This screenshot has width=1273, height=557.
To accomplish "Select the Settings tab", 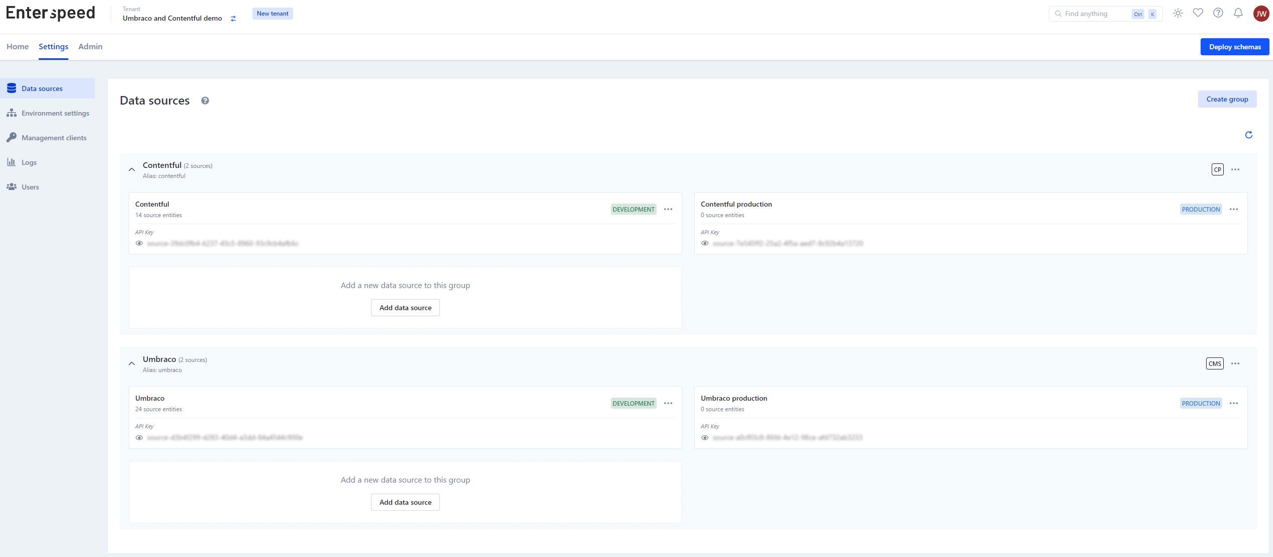I will [53, 46].
